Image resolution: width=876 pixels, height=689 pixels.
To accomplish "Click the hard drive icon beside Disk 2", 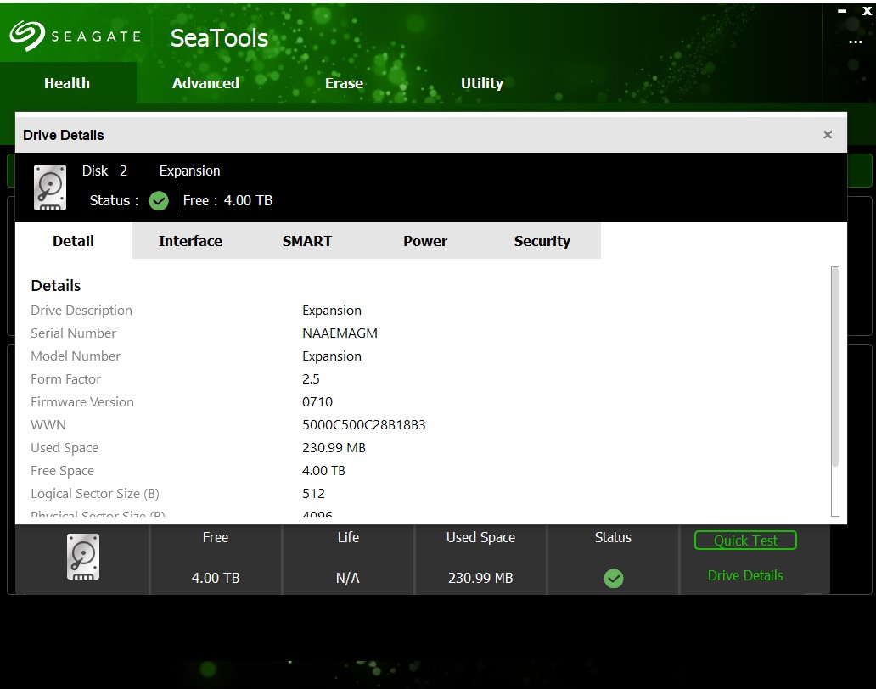I will [50, 188].
